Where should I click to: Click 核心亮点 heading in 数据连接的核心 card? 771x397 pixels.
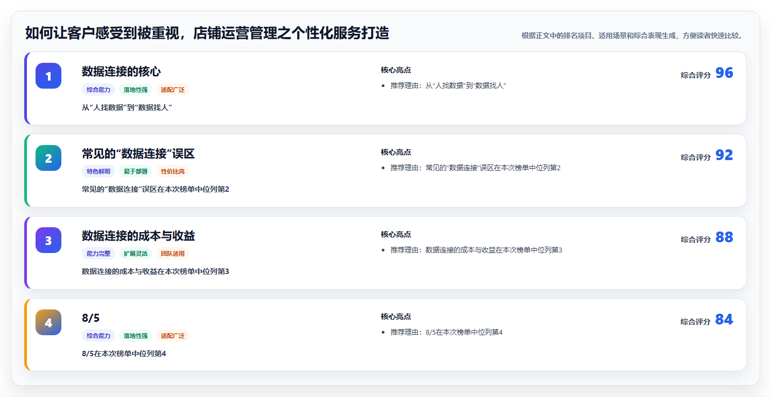click(x=396, y=70)
